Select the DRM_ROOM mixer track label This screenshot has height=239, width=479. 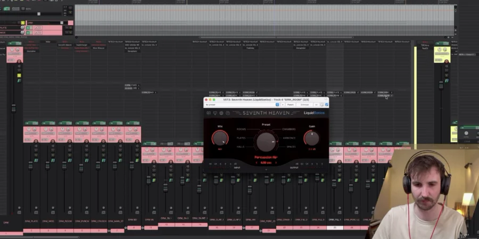click(x=65, y=221)
